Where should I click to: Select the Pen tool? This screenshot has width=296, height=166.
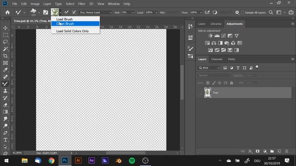point(5,133)
